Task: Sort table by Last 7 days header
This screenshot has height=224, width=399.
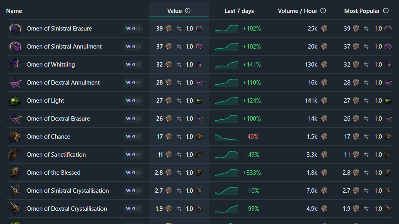Action: click(239, 11)
